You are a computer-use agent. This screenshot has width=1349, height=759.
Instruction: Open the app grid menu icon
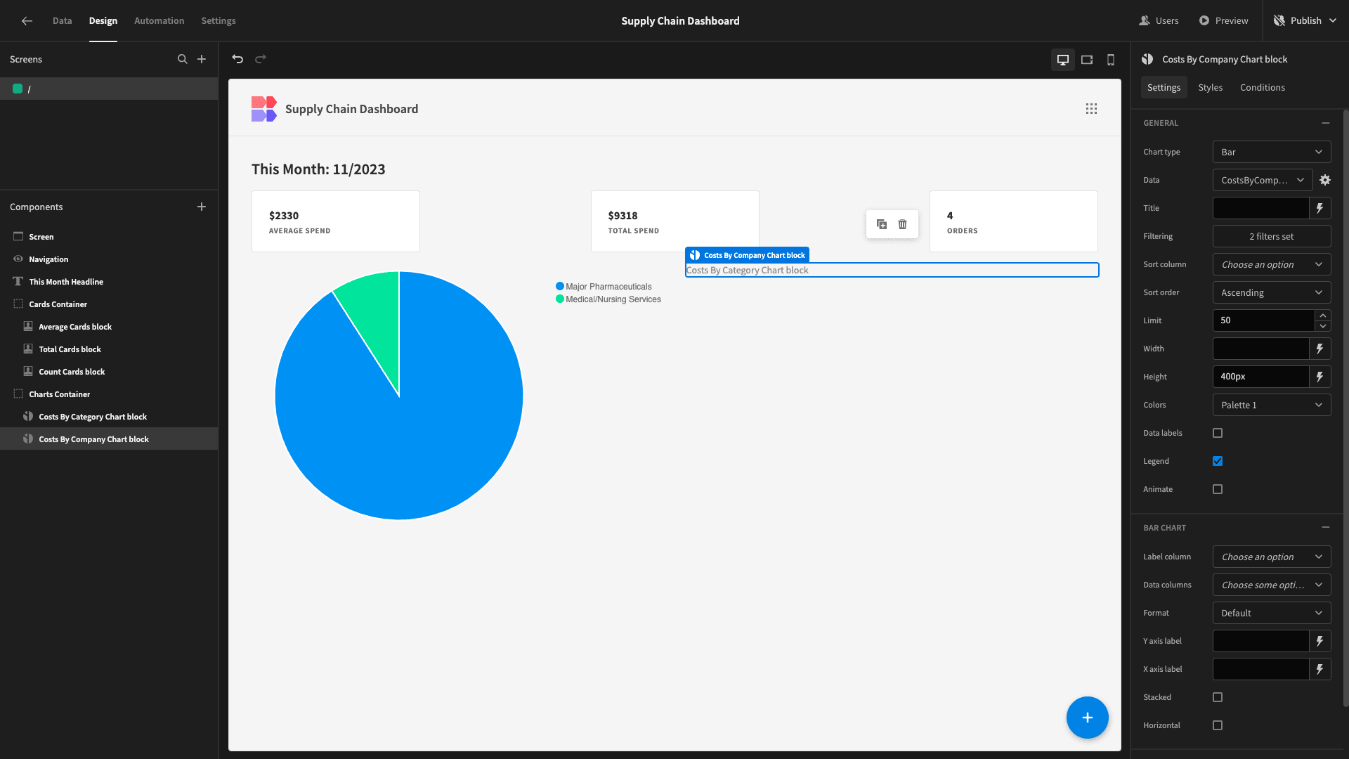click(1091, 109)
